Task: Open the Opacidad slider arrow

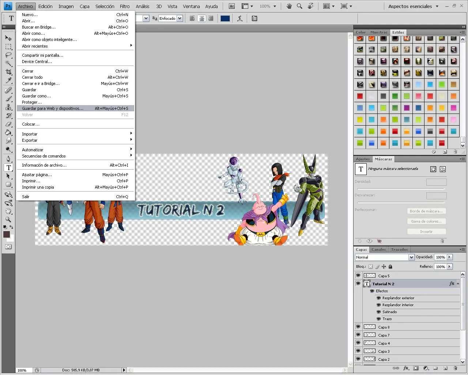Action: point(450,257)
